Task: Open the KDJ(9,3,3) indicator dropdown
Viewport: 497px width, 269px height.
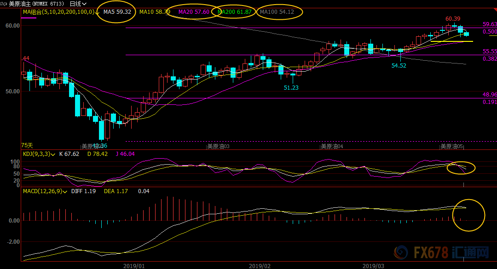Action: (x=54, y=154)
